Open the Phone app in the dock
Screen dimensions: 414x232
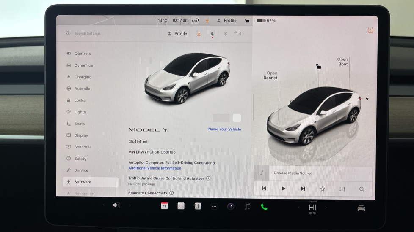264,207
